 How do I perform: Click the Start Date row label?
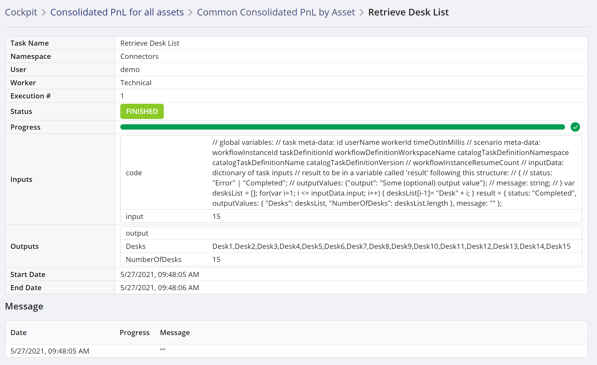[x=28, y=274]
